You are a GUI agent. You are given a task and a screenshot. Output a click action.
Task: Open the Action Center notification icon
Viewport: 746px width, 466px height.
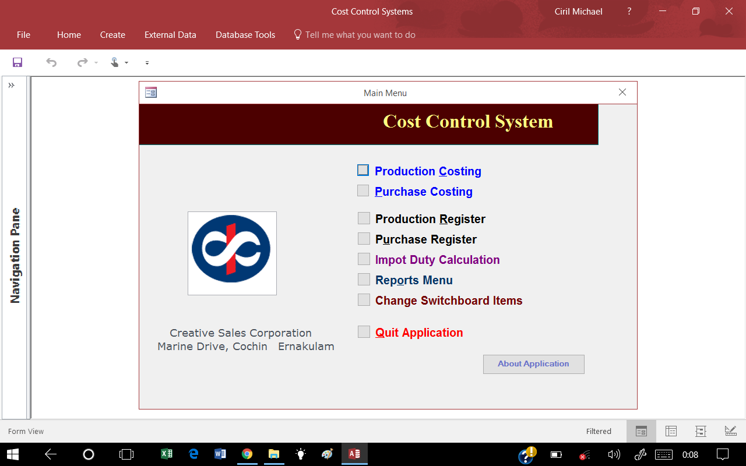[723, 454]
